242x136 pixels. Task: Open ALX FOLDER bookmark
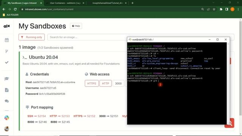[11, 15]
